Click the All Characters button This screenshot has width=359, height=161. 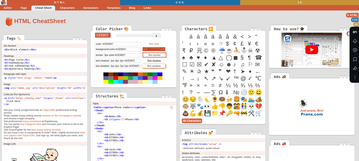tap(192, 121)
